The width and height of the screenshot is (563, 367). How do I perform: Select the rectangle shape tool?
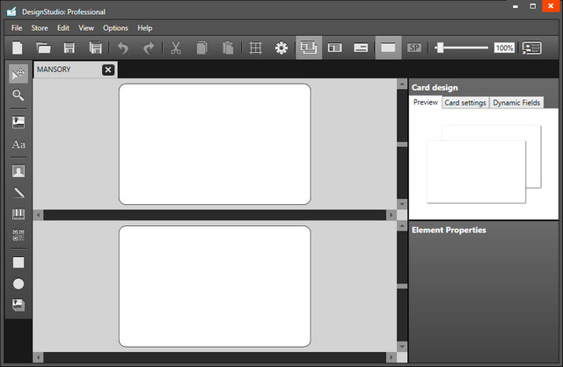[18, 262]
